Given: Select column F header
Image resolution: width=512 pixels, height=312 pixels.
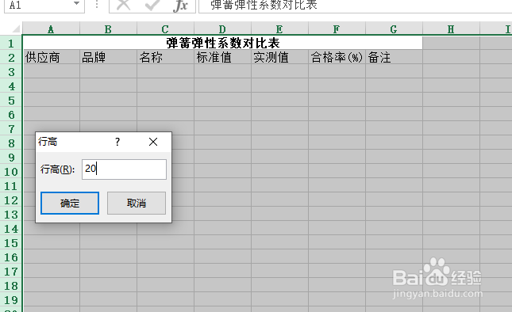Looking at the screenshot, I should 337,29.
